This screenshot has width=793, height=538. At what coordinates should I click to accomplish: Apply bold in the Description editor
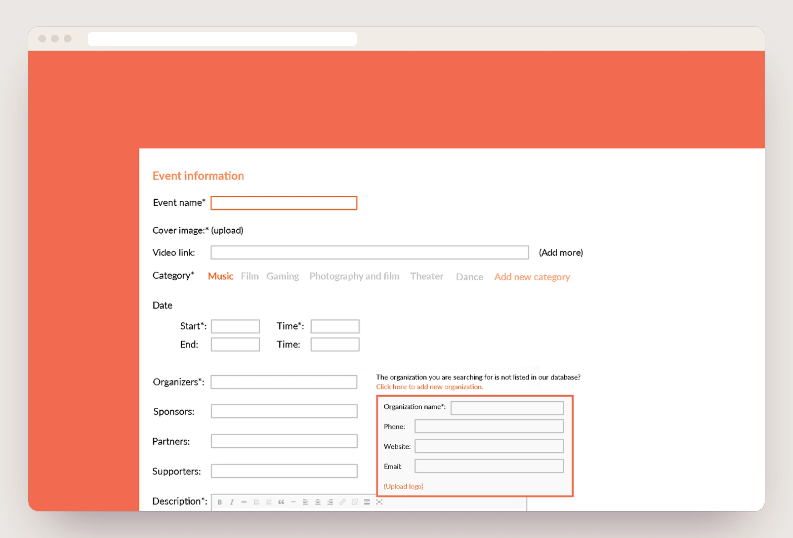tap(219, 502)
